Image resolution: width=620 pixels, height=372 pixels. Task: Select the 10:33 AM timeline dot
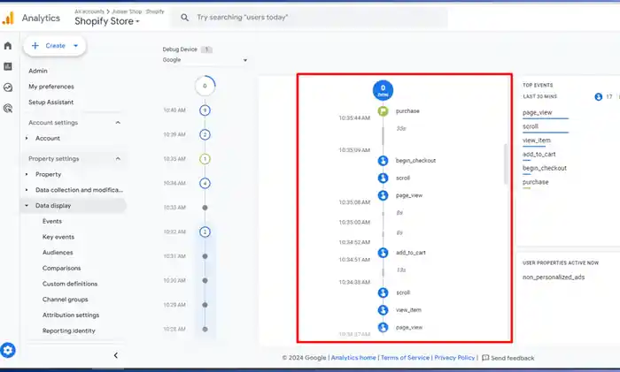point(205,208)
